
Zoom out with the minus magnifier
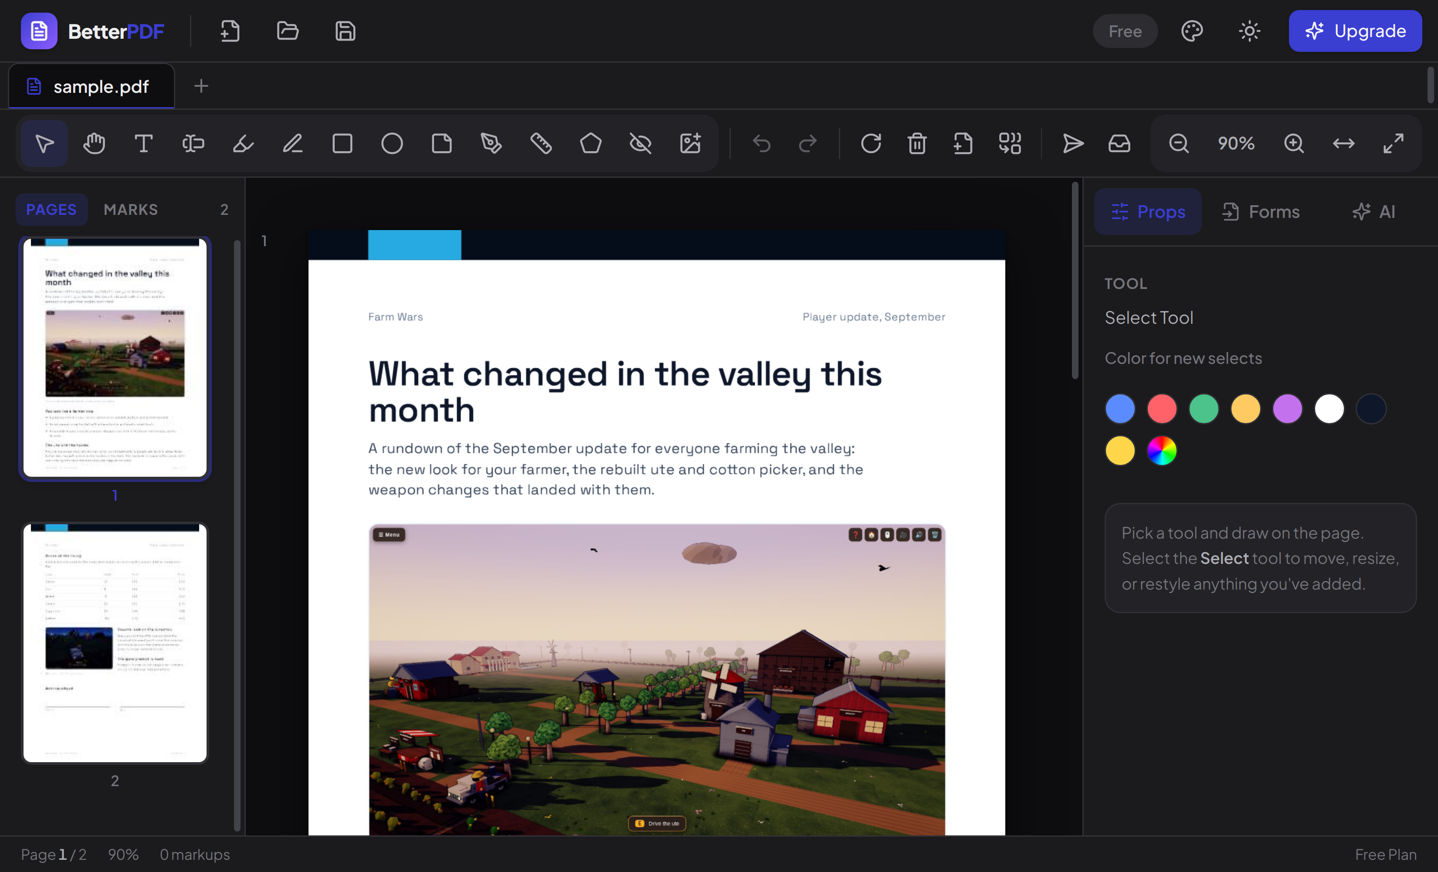click(1179, 143)
